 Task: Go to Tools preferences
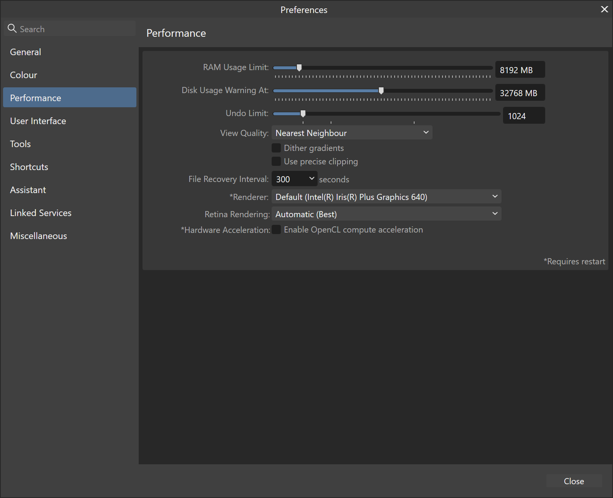(70, 144)
